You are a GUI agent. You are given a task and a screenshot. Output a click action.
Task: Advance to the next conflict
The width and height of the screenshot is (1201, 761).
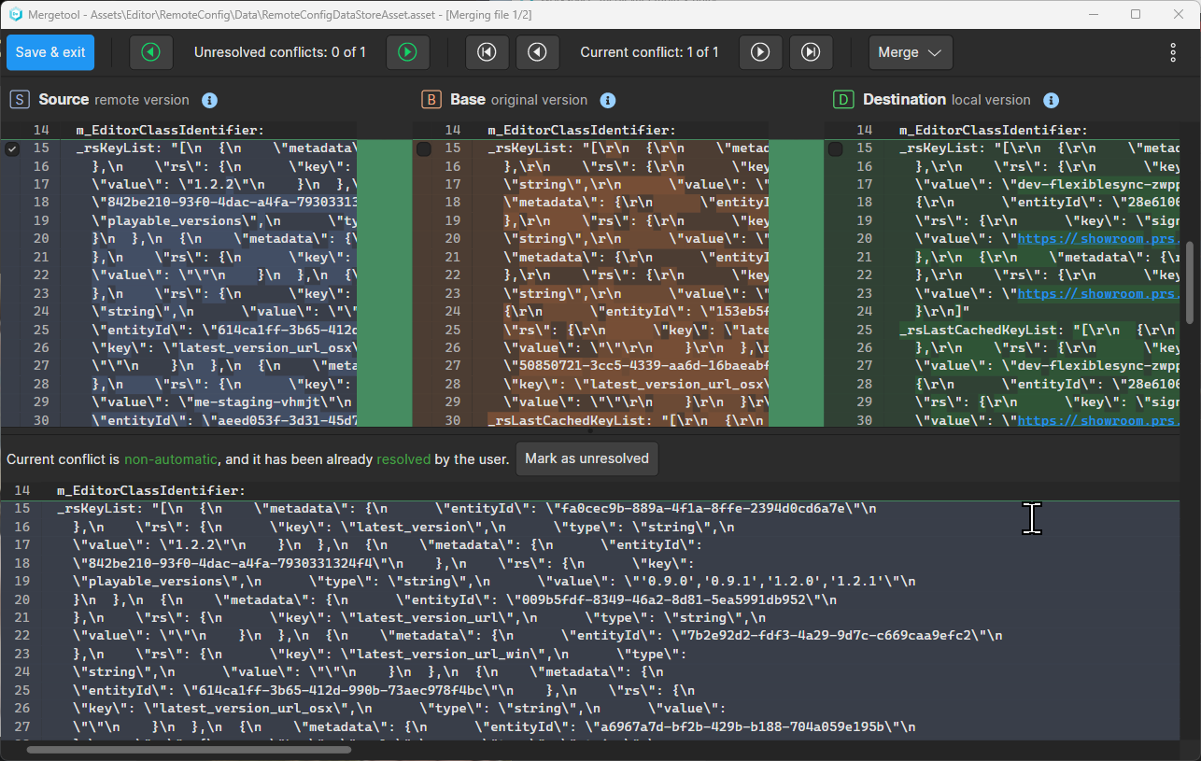tap(760, 52)
